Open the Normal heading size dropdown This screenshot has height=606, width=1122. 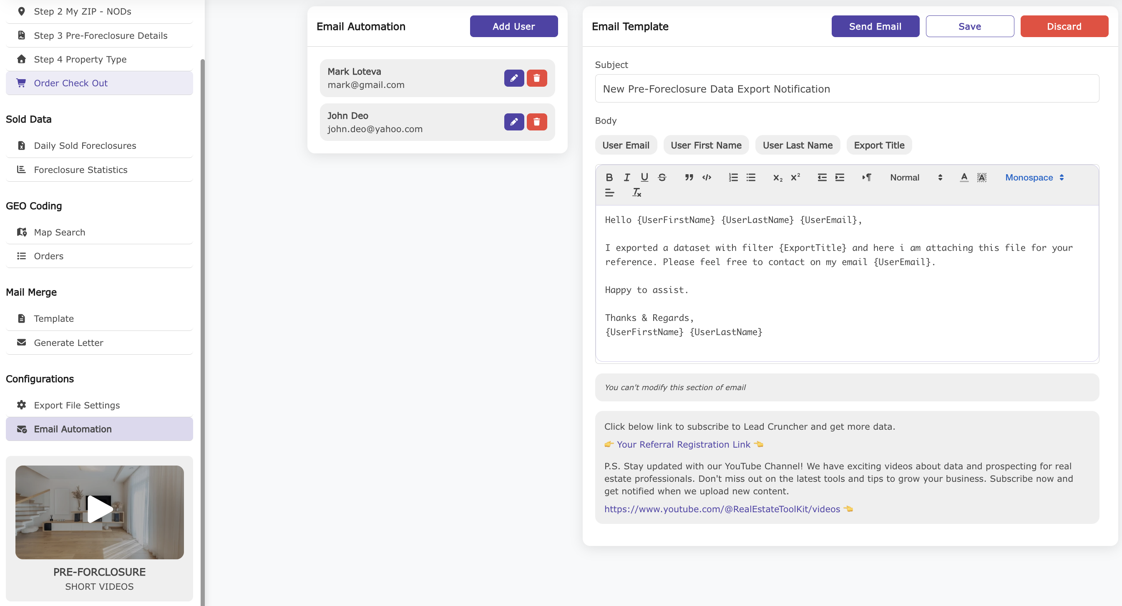click(x=916, y=177)
